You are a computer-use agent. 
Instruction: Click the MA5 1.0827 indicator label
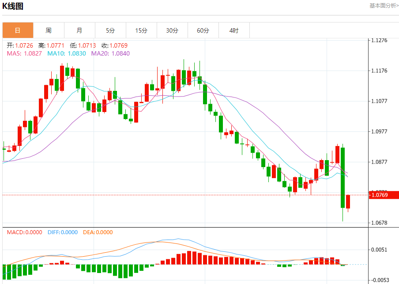(24, 53)
